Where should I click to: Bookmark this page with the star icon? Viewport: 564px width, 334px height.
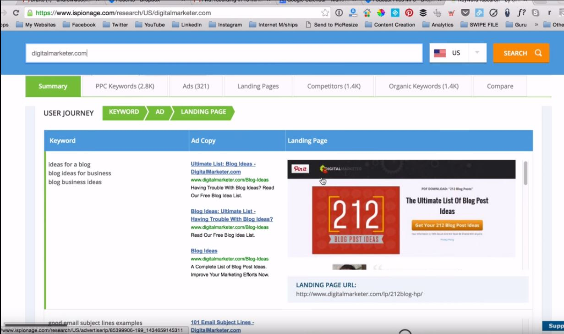click(325, 13)
